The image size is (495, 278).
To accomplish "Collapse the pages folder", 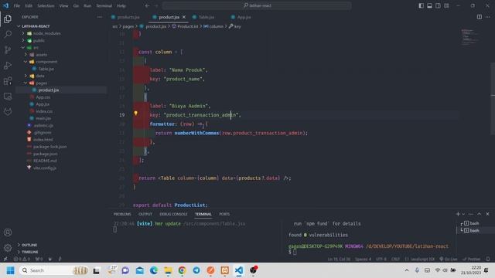I will 26,83.
